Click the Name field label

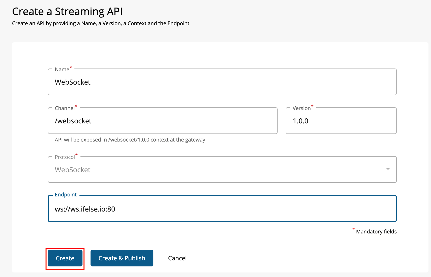62,70
